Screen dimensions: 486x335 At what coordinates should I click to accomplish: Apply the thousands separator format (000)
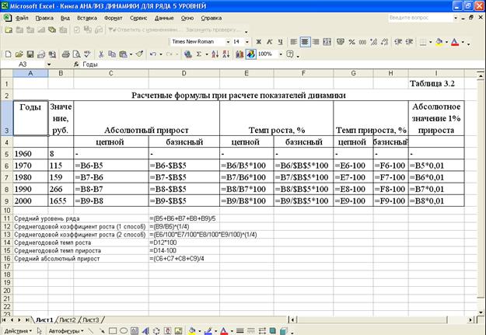[x=362, y=42]
